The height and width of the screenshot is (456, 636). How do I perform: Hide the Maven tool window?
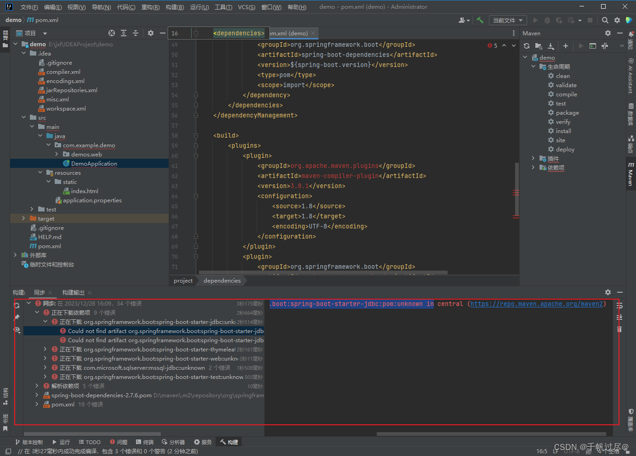point(620,33)
